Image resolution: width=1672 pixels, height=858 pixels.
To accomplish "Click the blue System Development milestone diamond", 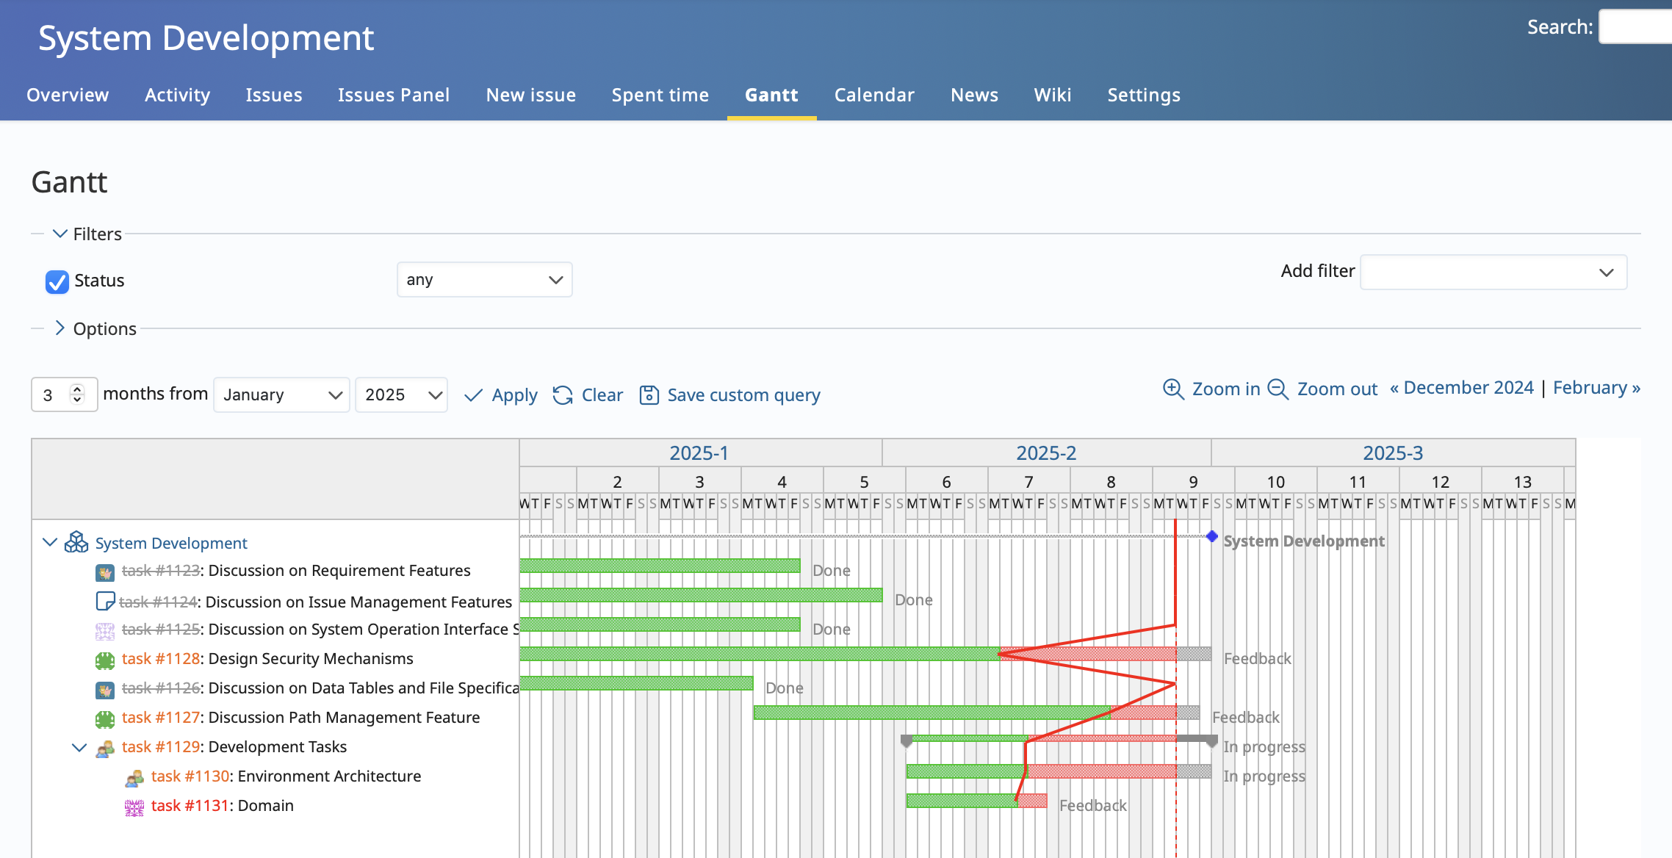I will point(1212,536).
